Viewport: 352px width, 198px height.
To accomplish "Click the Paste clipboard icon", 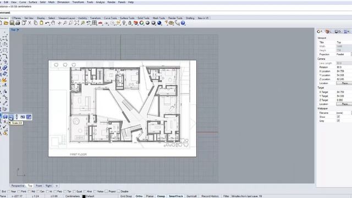I will tap(41, 23).
